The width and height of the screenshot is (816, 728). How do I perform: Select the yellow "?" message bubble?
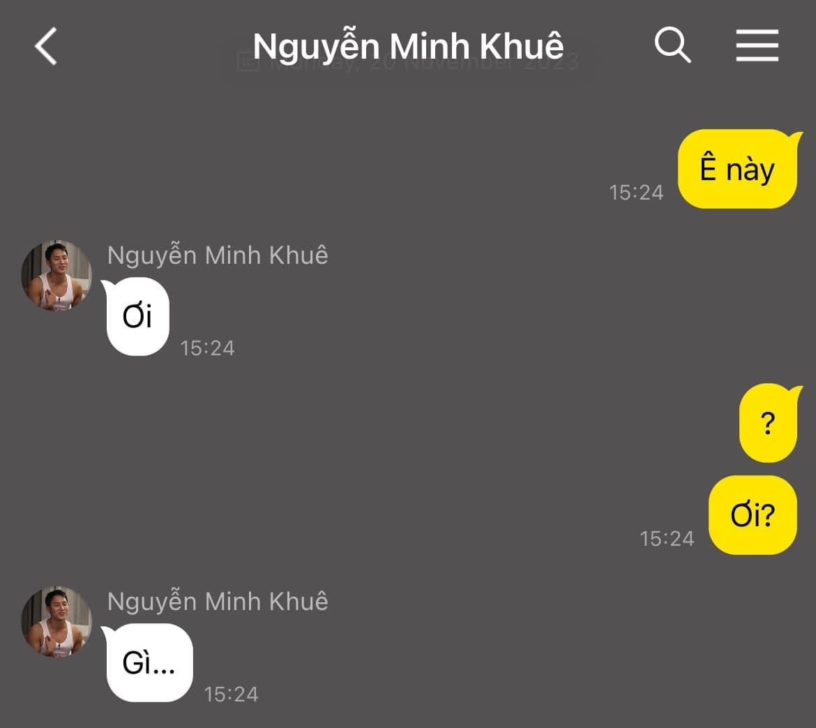click(767, 423)
